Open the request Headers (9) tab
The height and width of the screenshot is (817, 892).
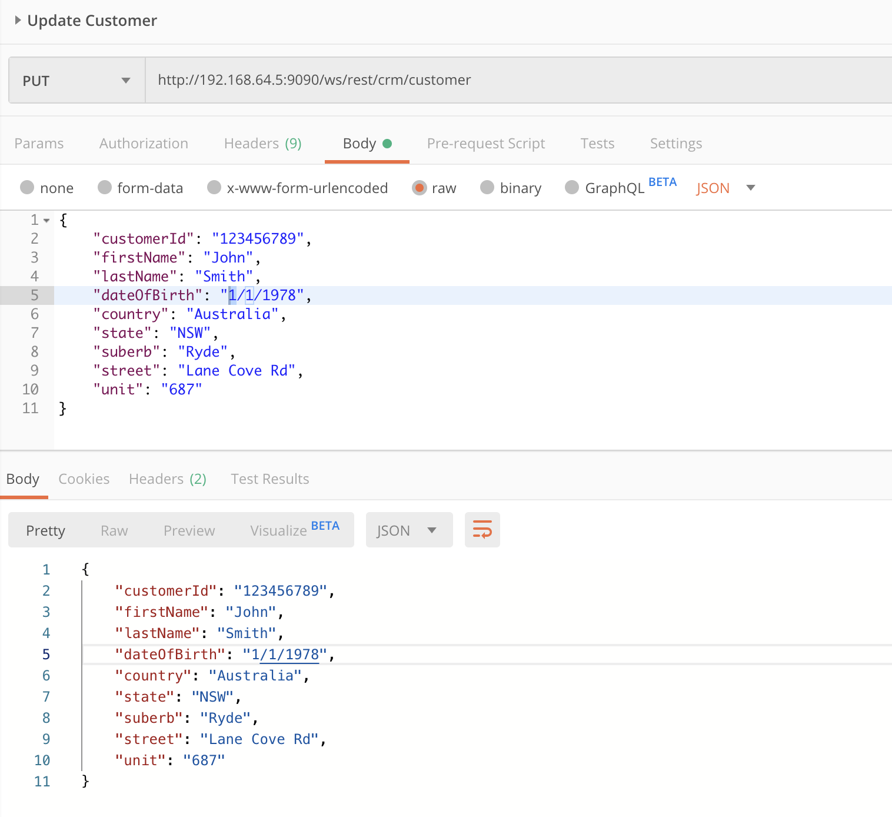262,144
